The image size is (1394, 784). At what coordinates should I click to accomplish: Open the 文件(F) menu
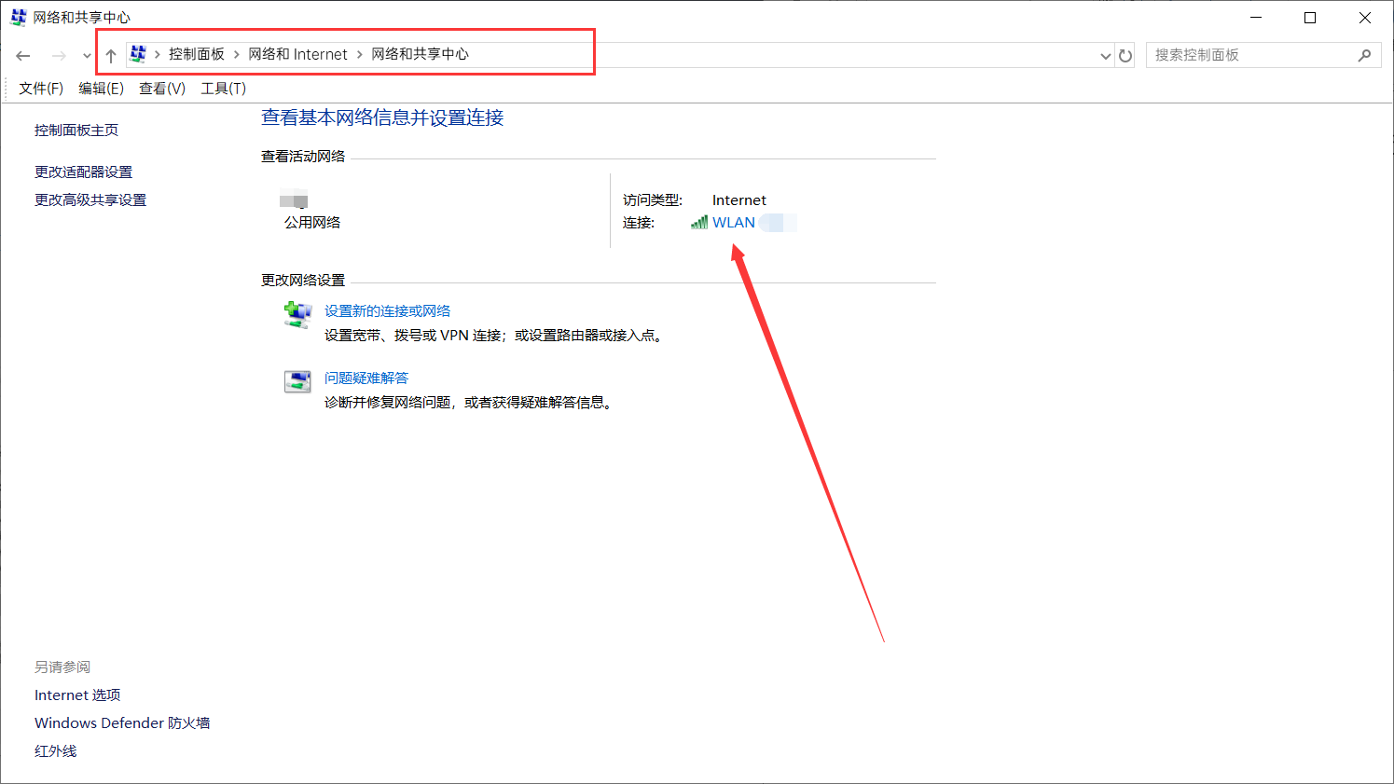tap(41, 89)
